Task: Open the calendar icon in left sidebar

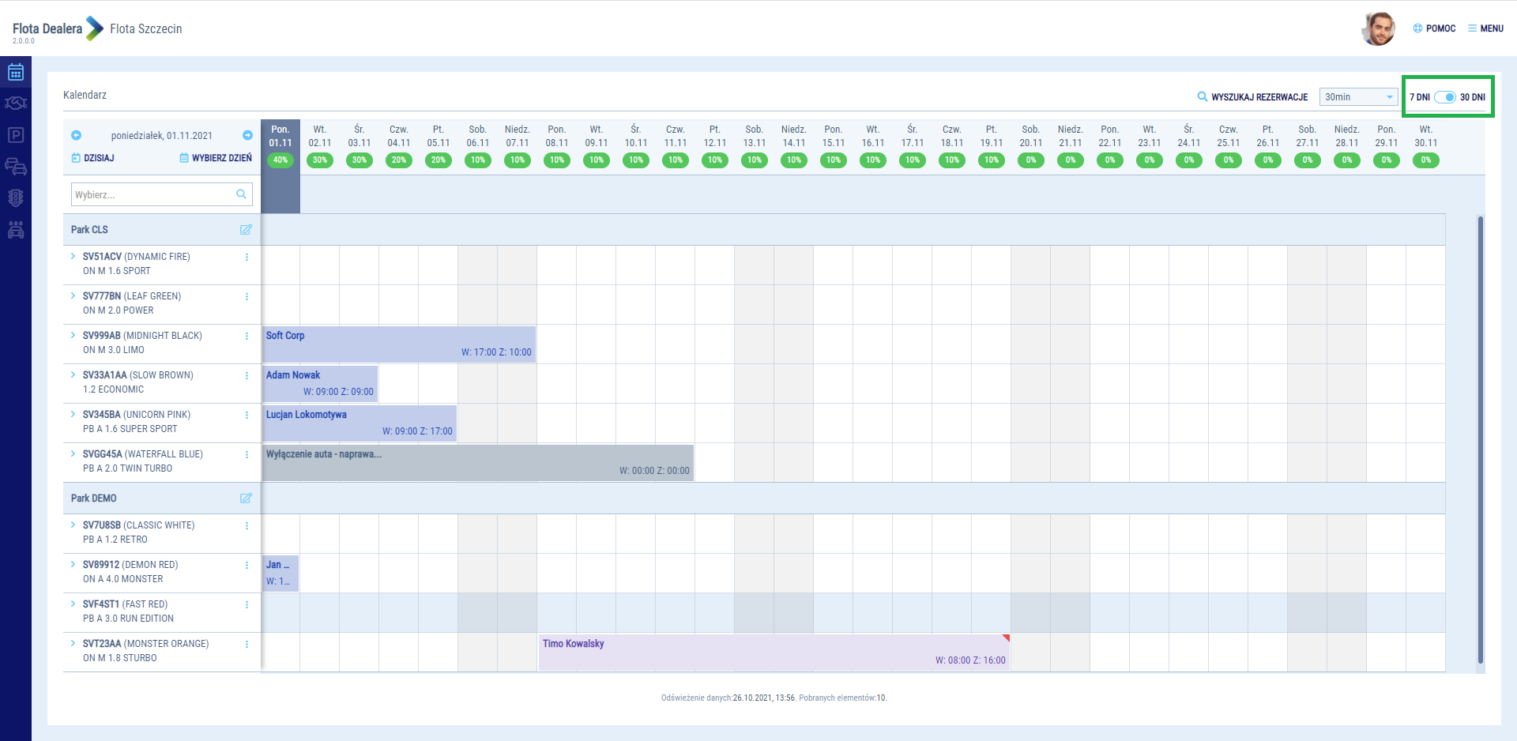Action: pos(16,73)
